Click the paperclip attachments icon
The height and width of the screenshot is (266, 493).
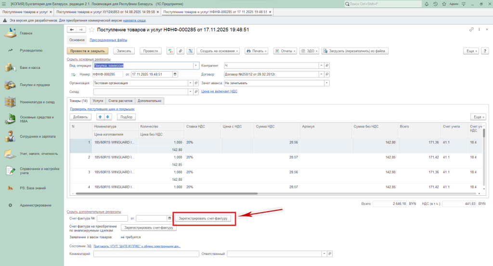click(180, 51)
